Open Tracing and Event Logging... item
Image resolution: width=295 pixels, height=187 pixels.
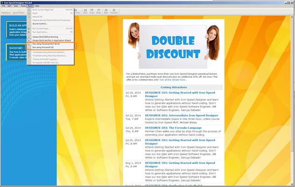point(50,59)
